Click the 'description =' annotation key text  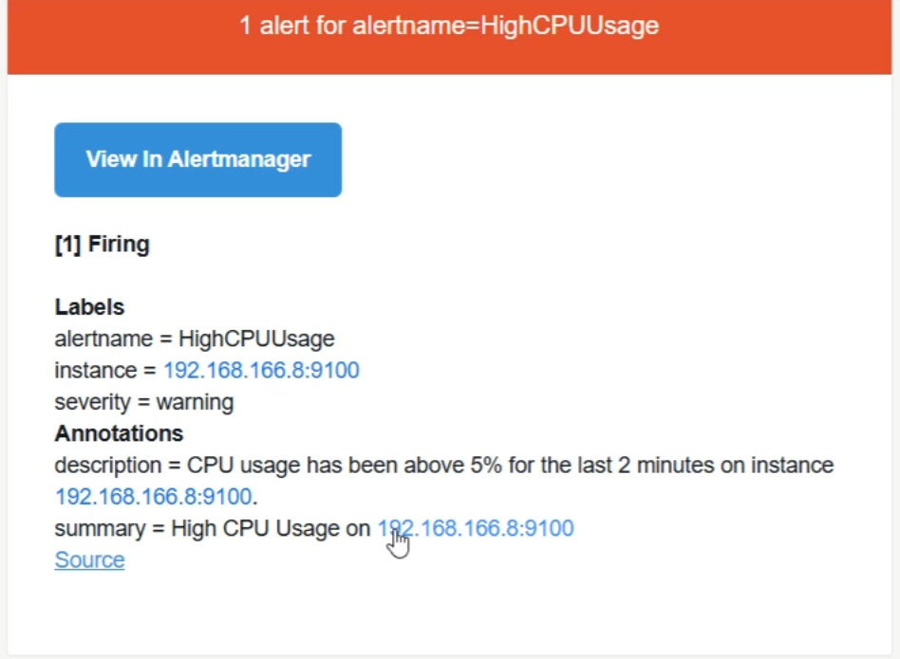[x=118, y=466]
